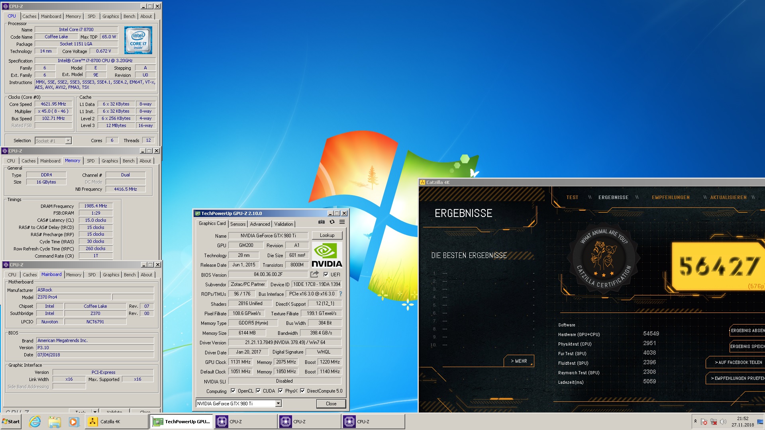Open the SPD tab in top CPU-Z window
The height and width of the screenshot is (430, 765).
[x=92, y=16]
